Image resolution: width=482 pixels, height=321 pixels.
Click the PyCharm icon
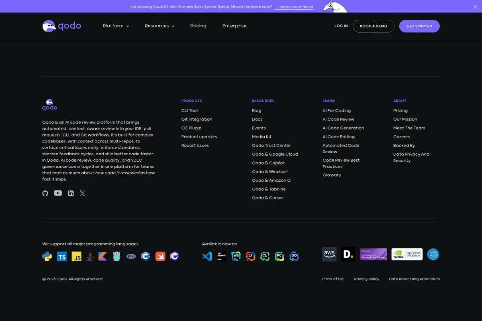(279, 256)
